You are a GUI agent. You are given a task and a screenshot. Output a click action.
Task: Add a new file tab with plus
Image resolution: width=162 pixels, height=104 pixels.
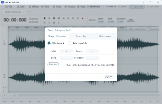(29, 12)
